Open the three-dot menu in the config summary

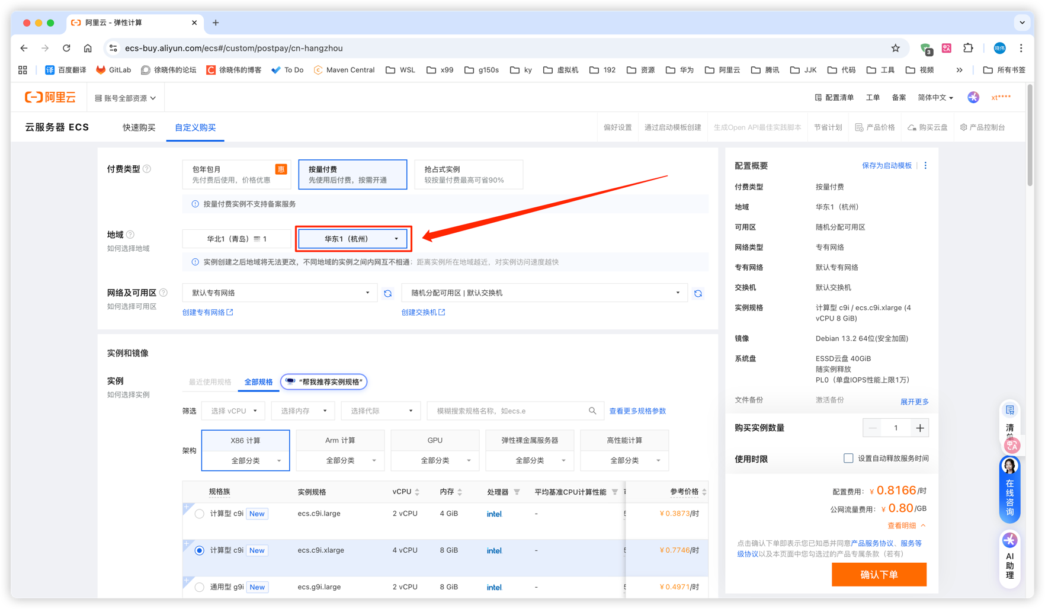pos(925,166)
